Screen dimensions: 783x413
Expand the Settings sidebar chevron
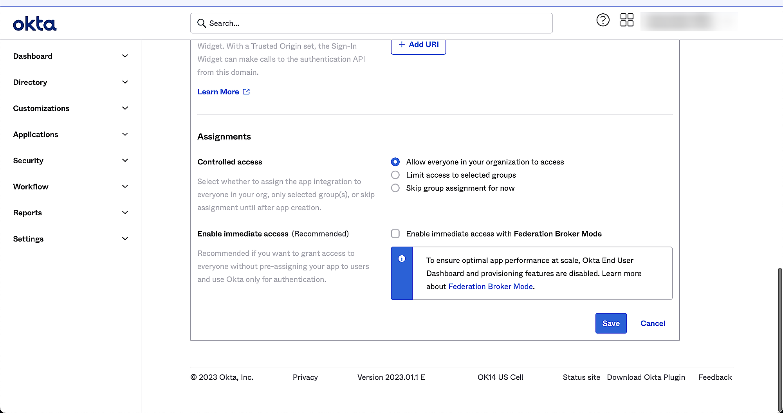[x=125, y=239]
